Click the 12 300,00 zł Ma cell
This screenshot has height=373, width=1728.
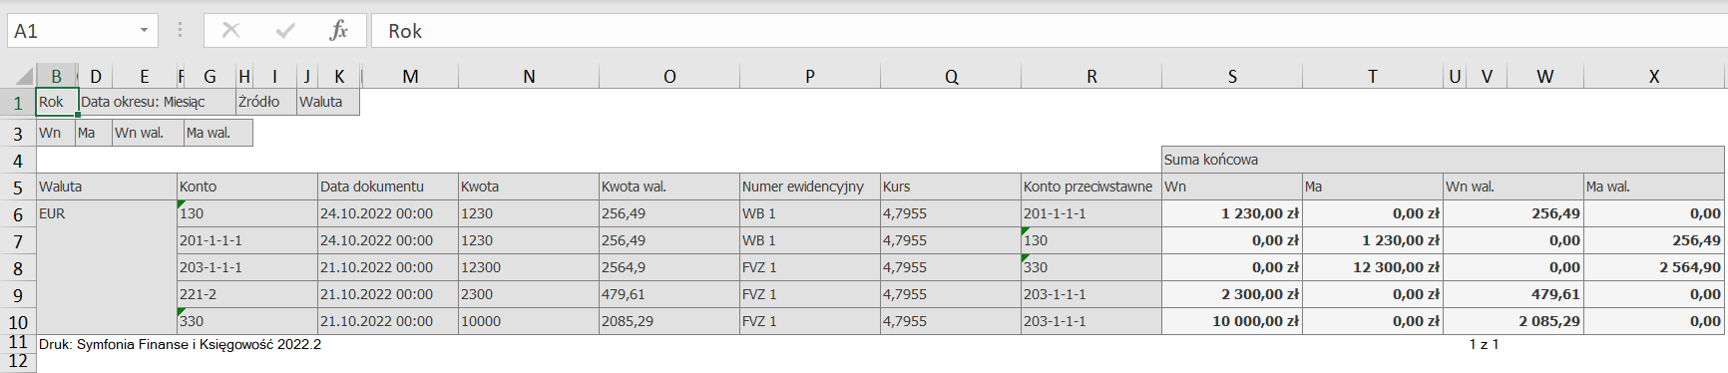(x=1373, y=267)
